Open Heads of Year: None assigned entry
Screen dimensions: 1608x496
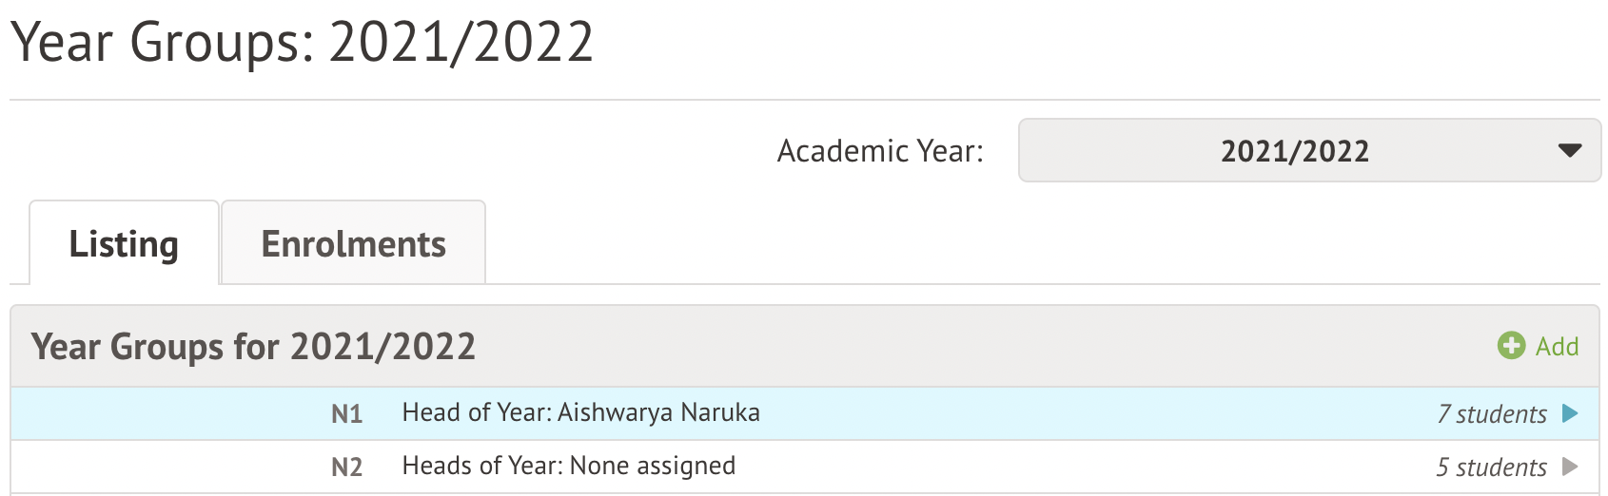568,466
